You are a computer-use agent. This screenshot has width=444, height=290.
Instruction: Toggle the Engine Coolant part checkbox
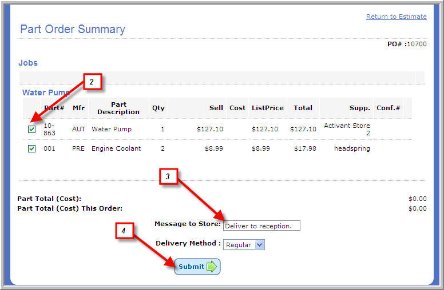point(32,148)
